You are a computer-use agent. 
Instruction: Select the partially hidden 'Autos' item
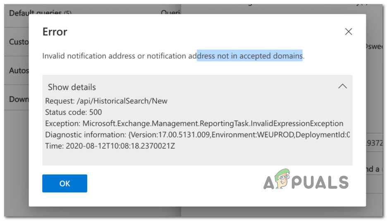(x=19, y=70)
